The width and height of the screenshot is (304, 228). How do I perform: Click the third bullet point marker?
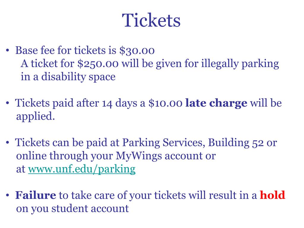tap(7, 143)
